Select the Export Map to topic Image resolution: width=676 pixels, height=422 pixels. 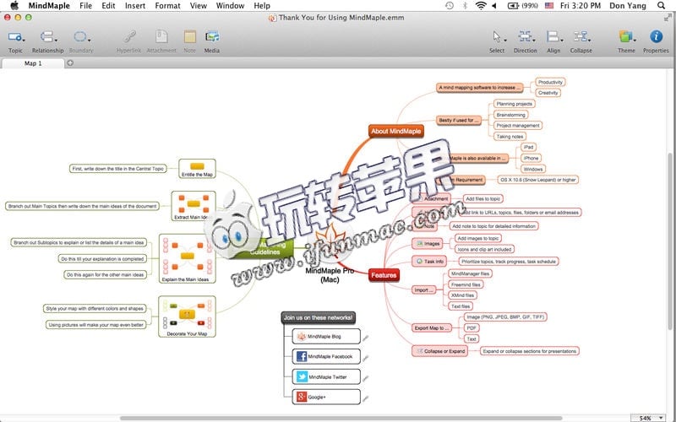432,328
